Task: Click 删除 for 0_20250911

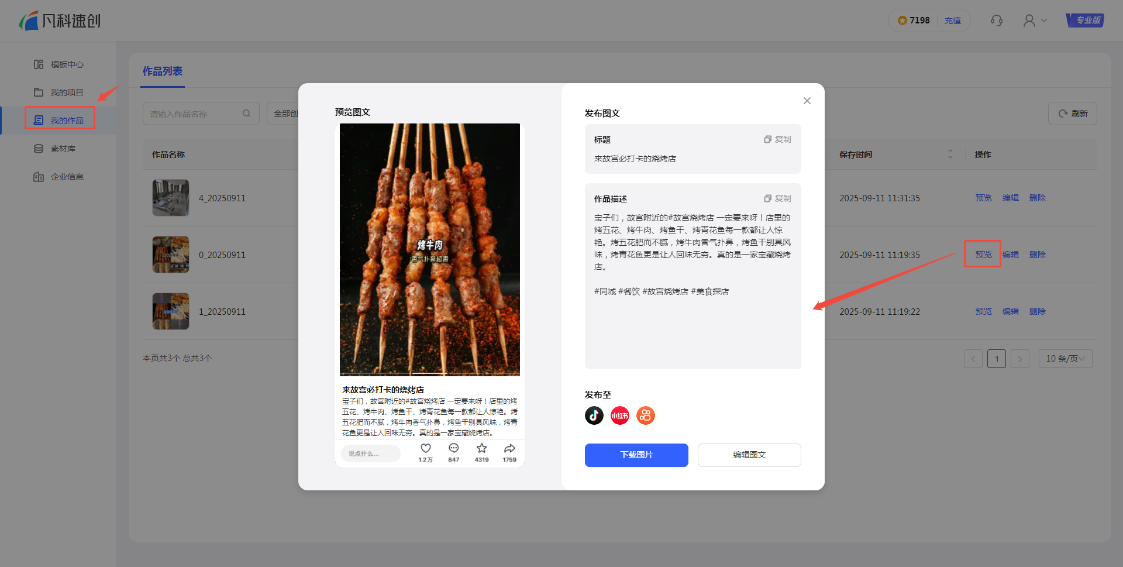Action: pyautogui.click(x=1038, y=255)
